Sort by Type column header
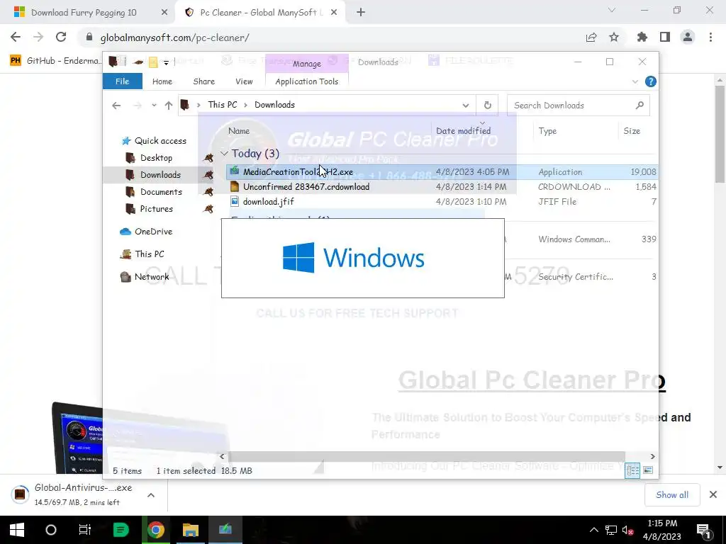The image size is (726, 544). point(547,131)
